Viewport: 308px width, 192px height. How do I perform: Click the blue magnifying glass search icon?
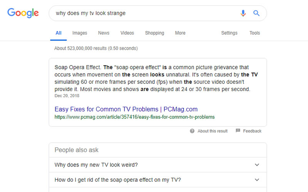click(x=256, y=13)
